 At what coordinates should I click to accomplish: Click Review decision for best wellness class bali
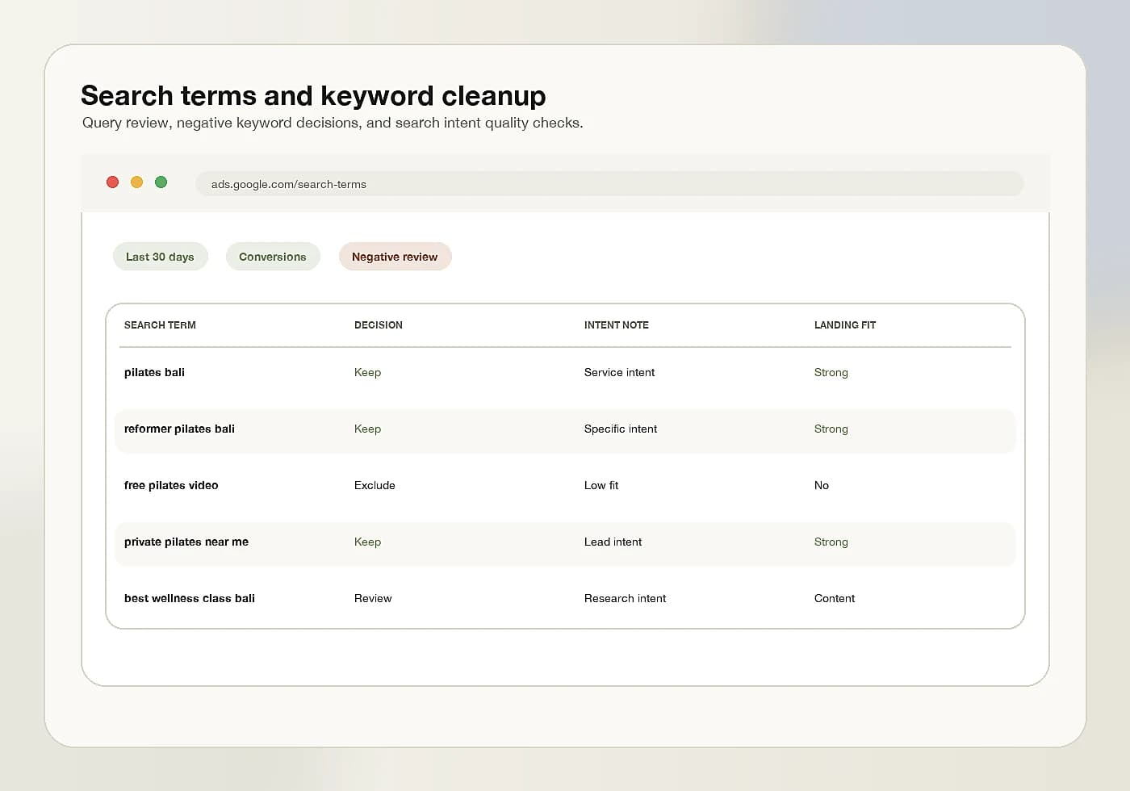(373, 598)
